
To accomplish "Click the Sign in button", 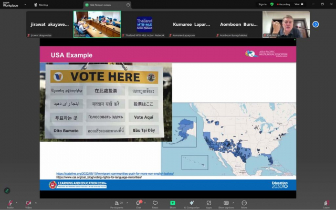I will coord(262,4).
